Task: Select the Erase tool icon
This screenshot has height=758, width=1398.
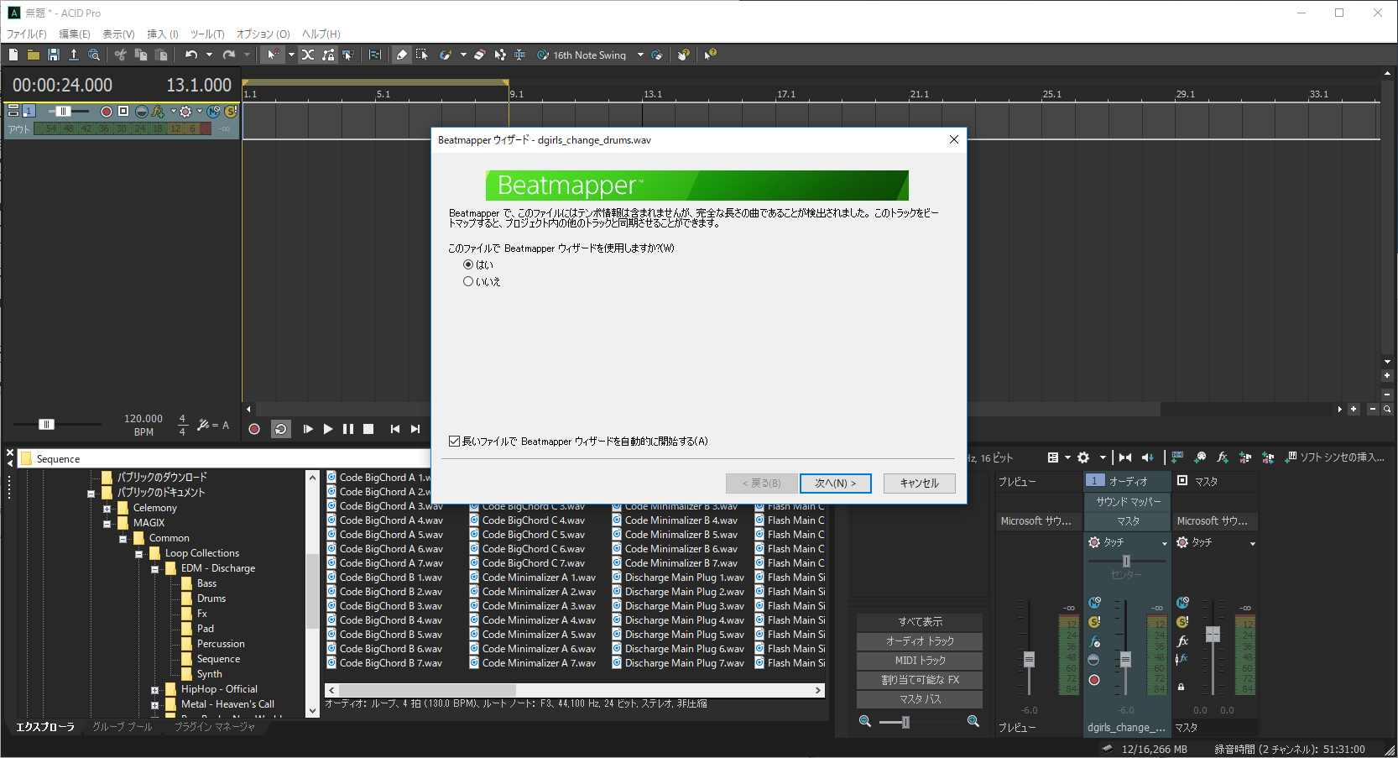Action: 480,55
